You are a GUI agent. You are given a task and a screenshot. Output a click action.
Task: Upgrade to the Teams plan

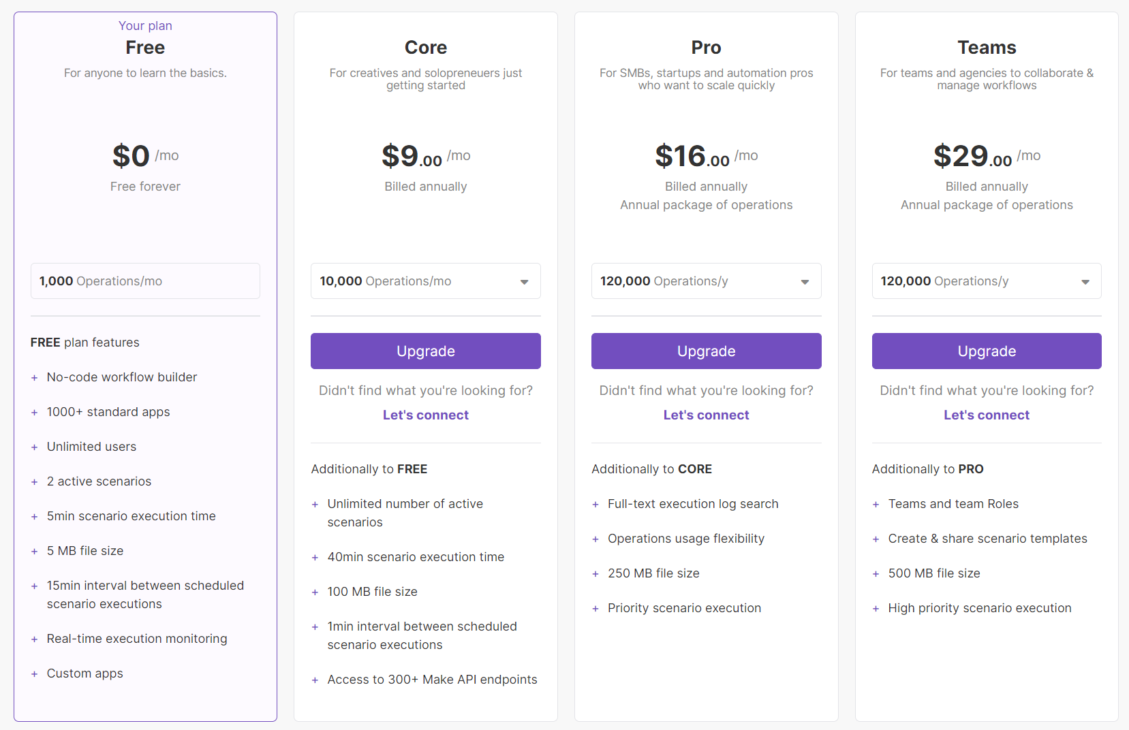(x=986, y=351)
